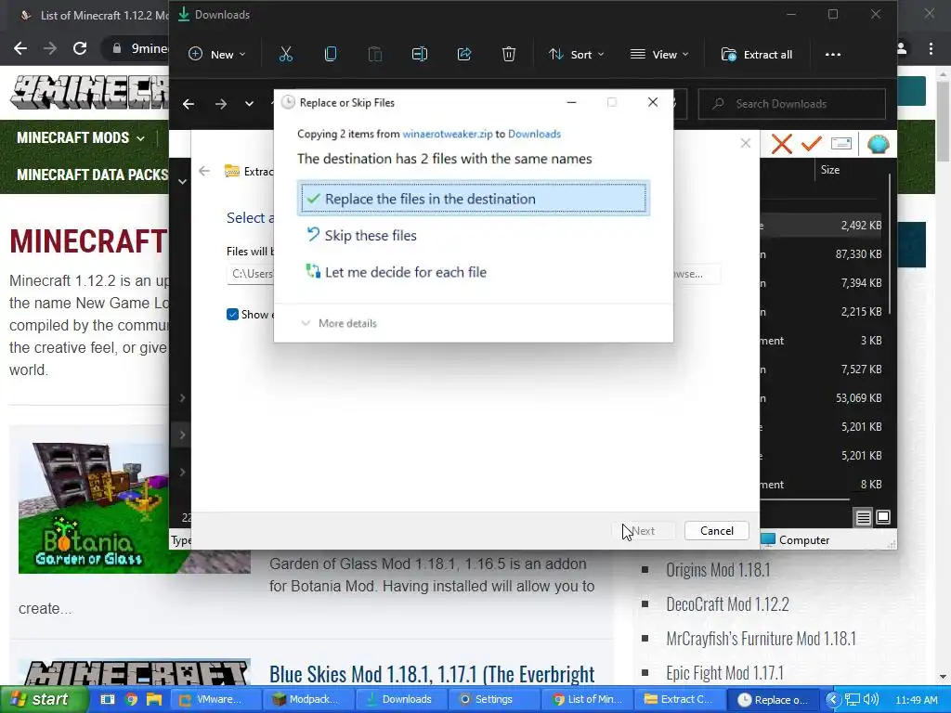
Task: Open winaerotweaker.zip source link
Action: [x=448, y=134]
